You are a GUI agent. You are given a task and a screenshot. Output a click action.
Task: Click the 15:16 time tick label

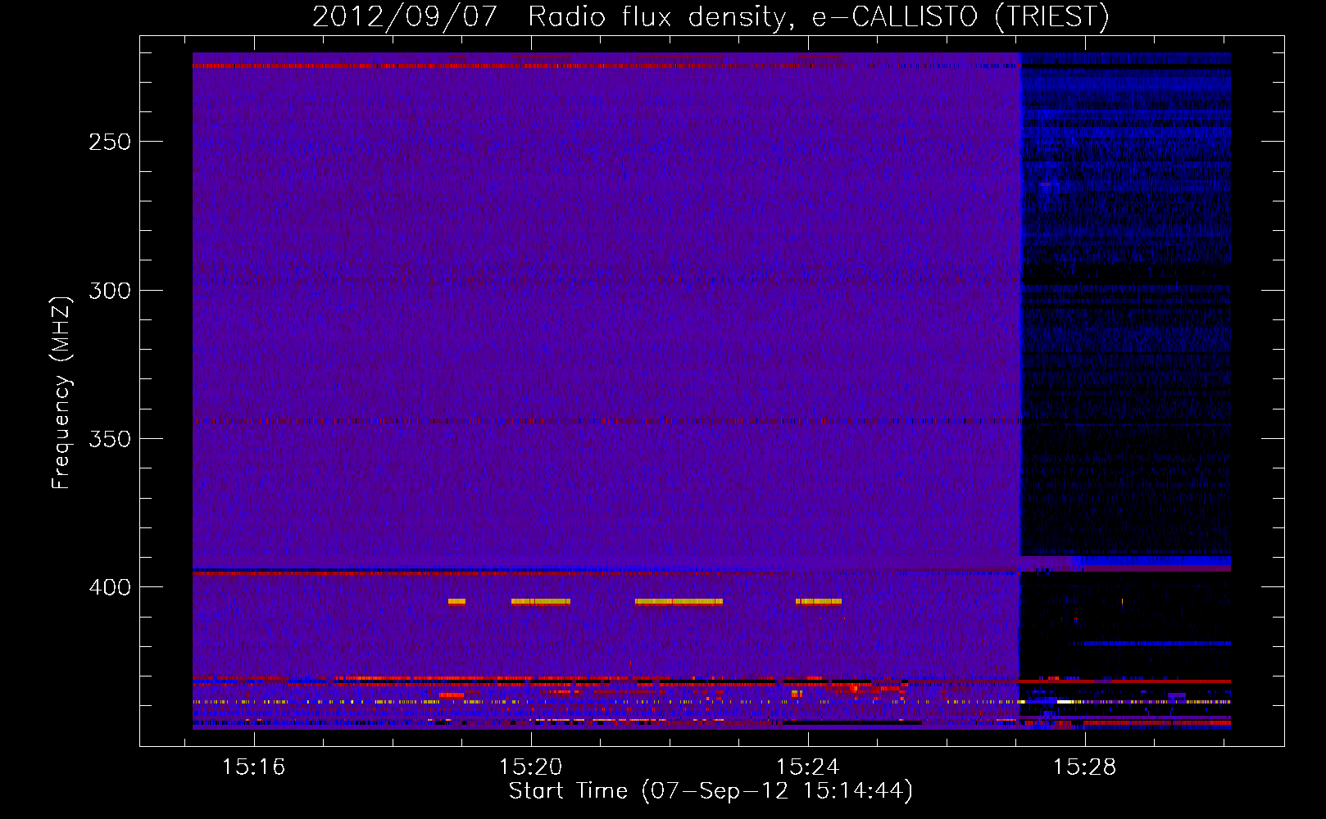pos(253,767)
